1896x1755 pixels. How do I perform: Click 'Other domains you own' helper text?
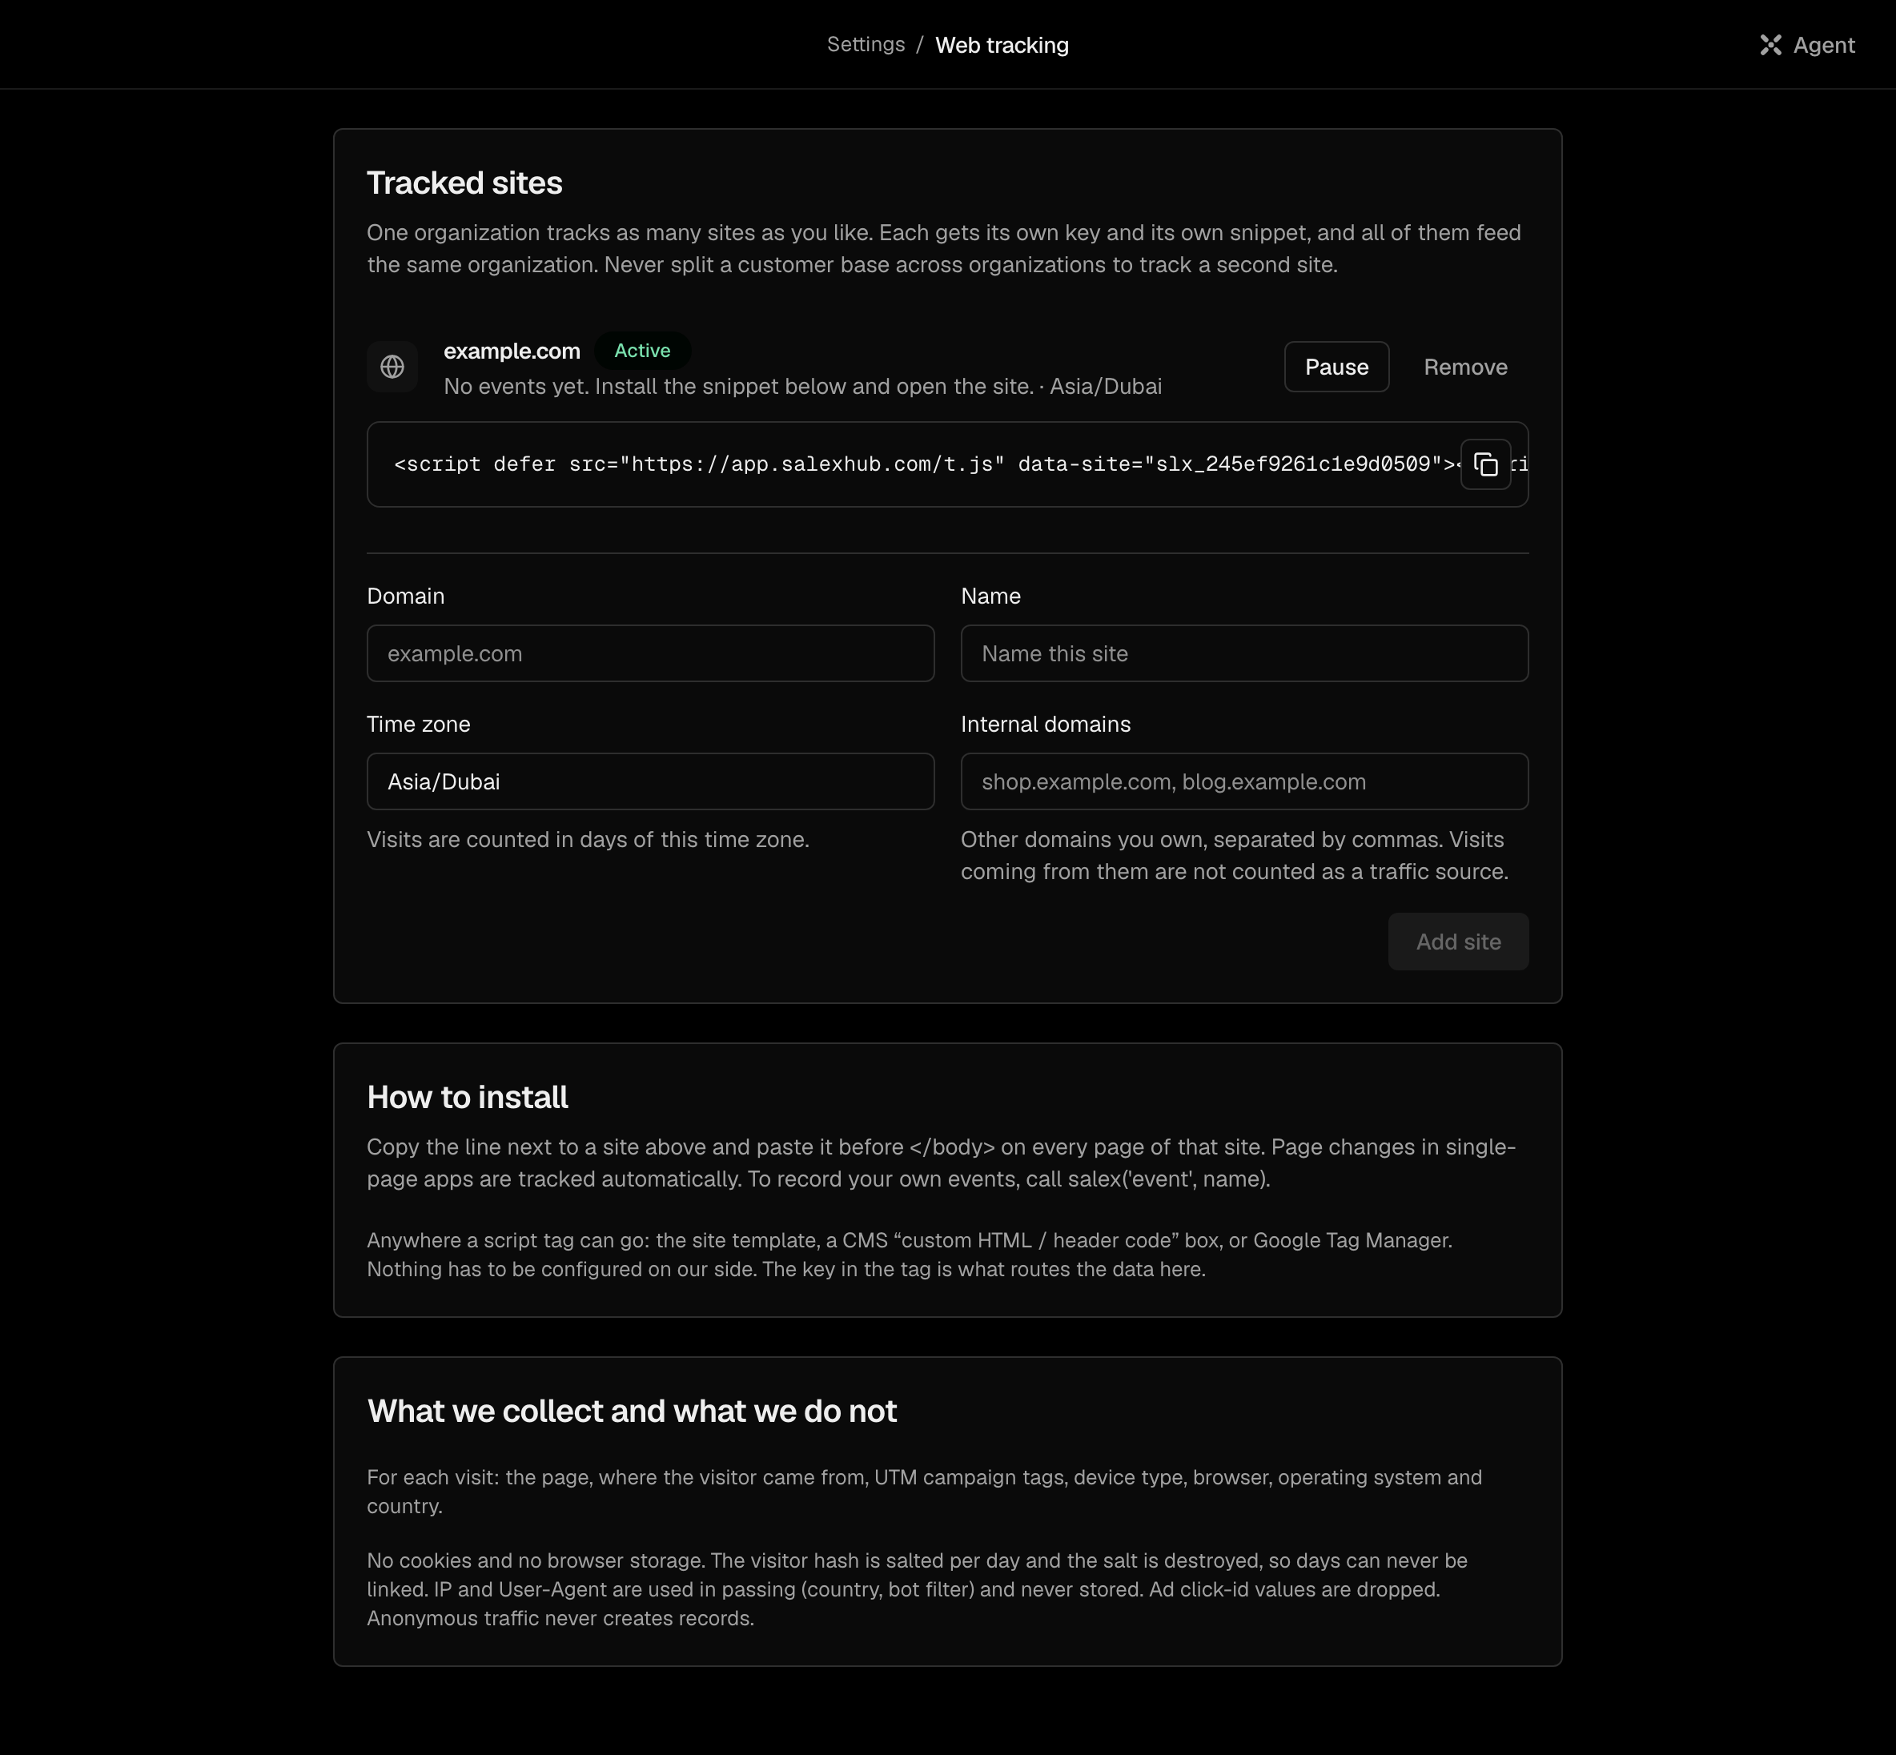pos(1234,856)
